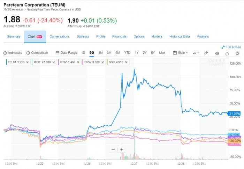
Task: Select the pencil draw tool
Action: coord(206,53)
